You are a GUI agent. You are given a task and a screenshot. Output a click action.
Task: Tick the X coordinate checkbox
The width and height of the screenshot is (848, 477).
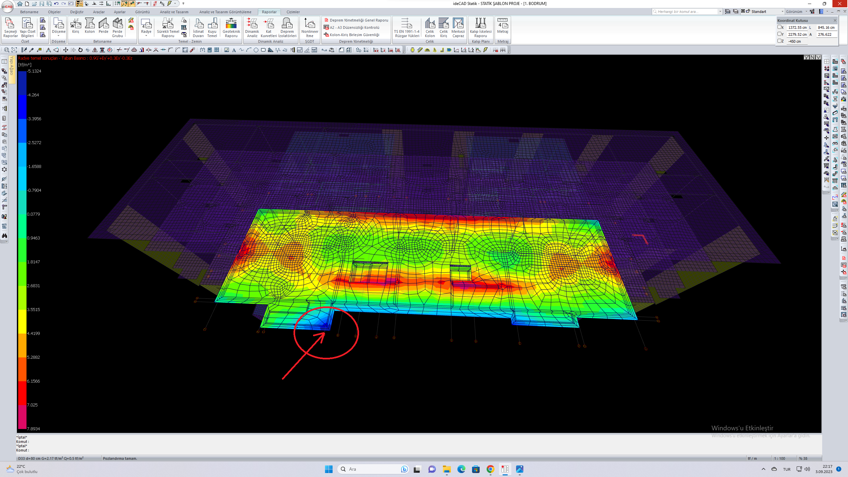pos(779,27)
